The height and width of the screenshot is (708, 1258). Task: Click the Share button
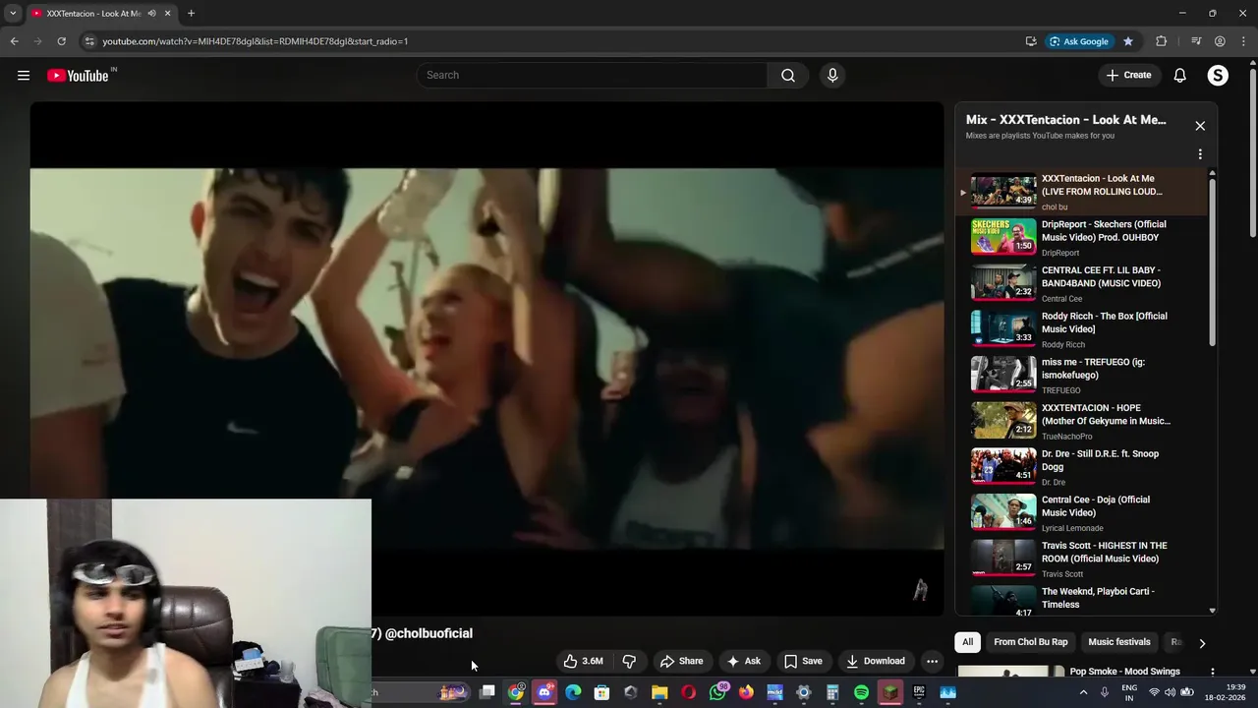pyautogui.click(x=681, y=661)
